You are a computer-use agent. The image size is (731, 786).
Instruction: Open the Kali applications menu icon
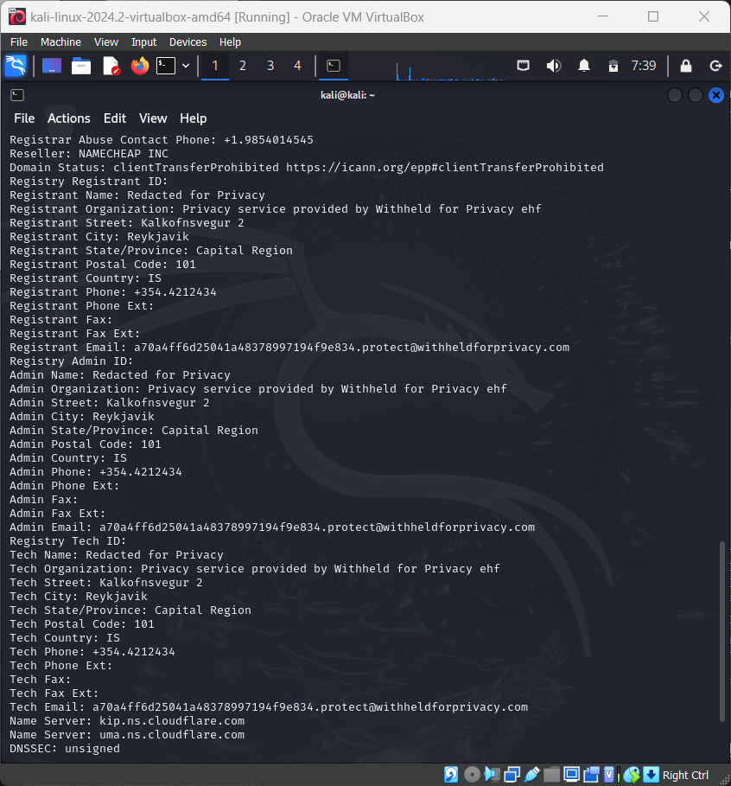tap(16, 65)
